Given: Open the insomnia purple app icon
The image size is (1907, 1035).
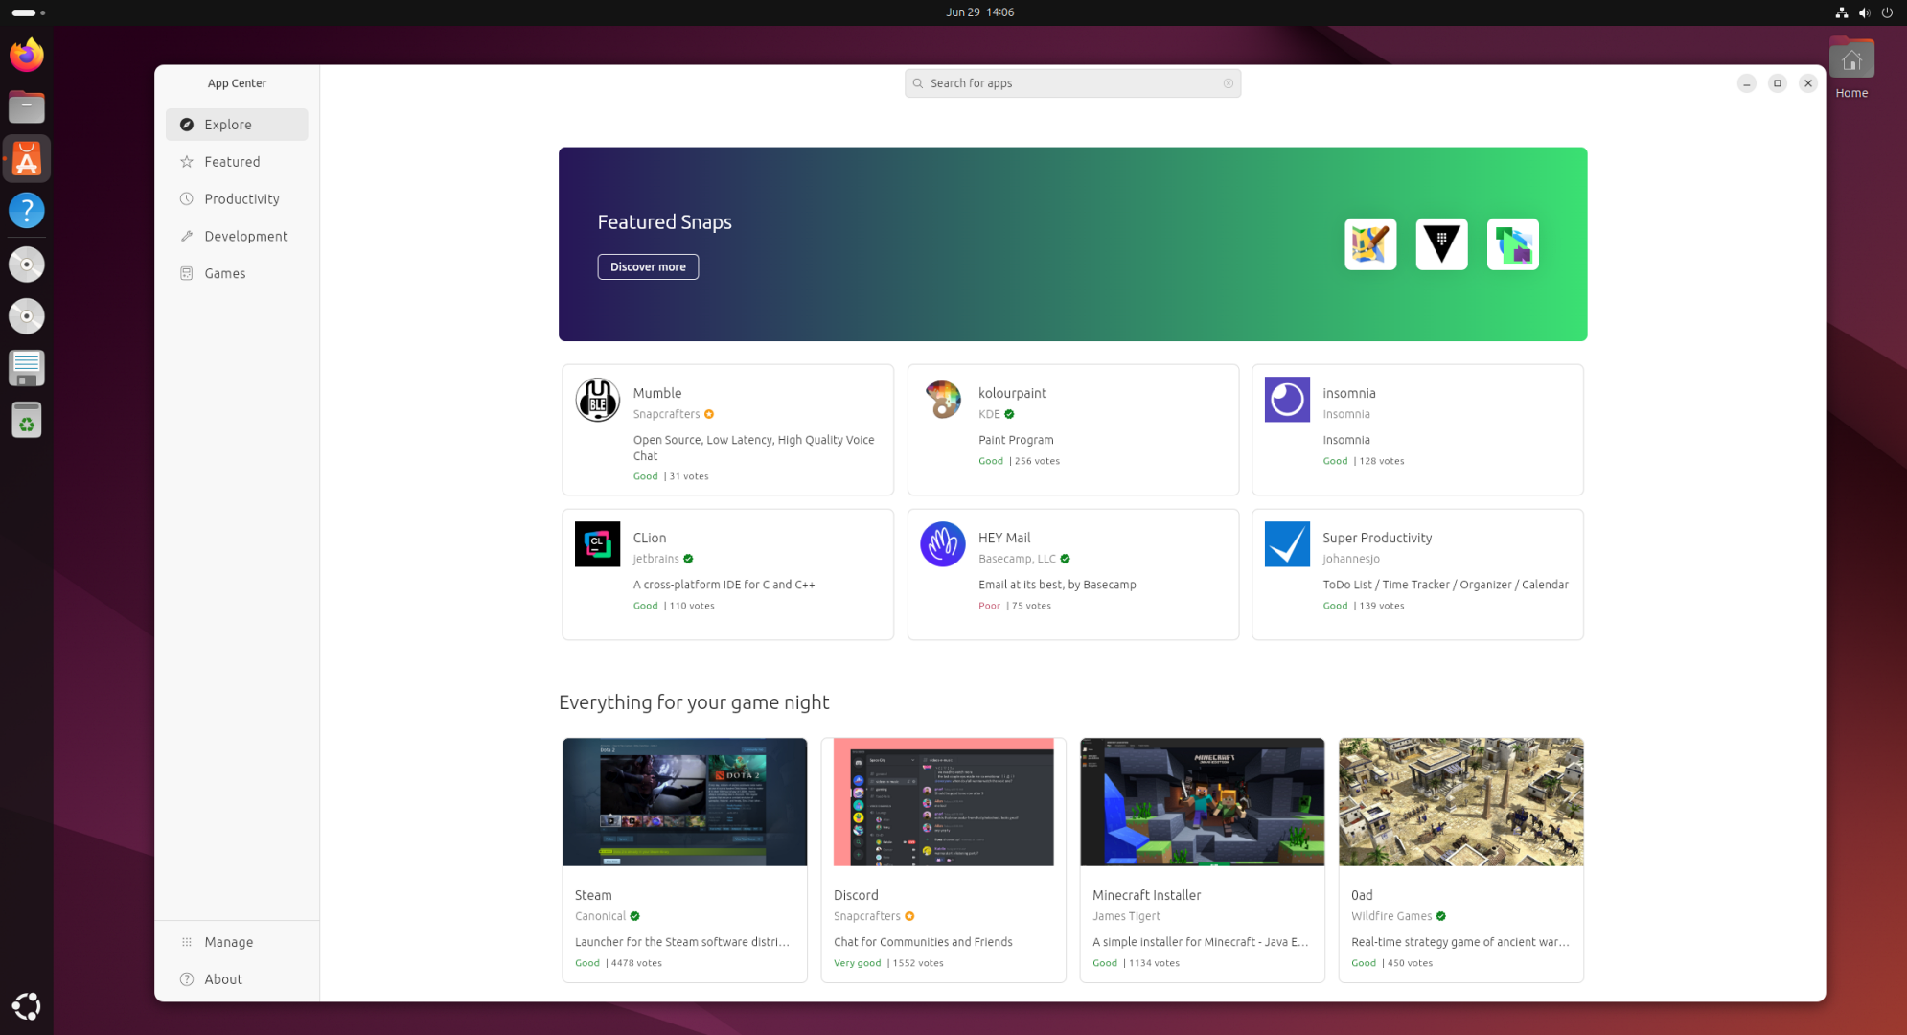Looking at the screenshot, I should click(1287, 400).
